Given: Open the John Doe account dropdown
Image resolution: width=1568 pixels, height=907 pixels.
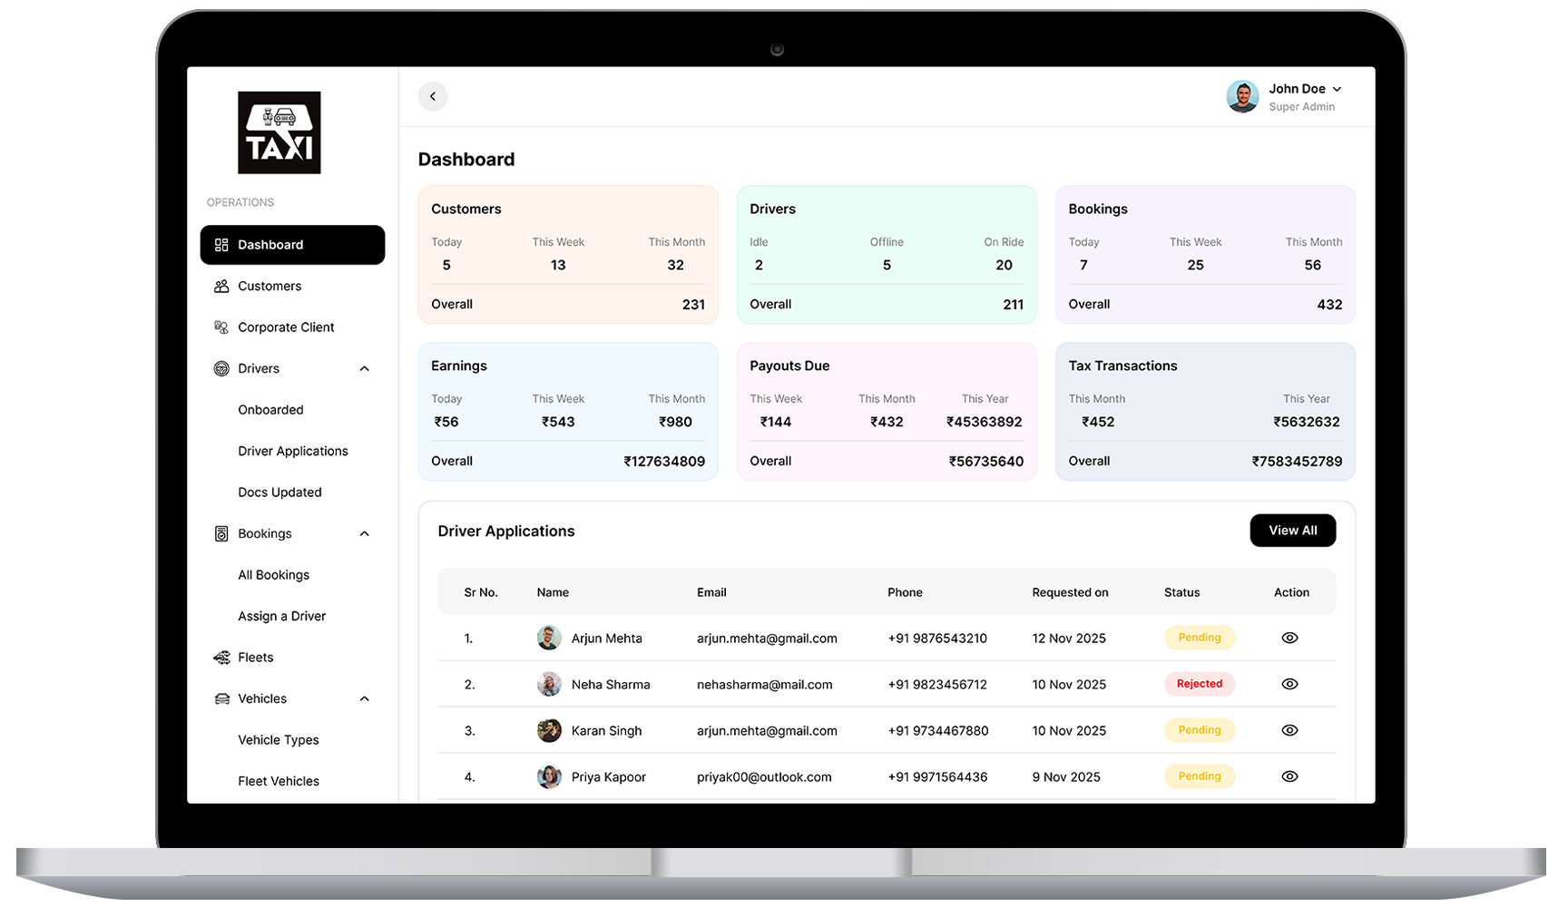Looking at the screenshot, I should (x=1336, y=88).
